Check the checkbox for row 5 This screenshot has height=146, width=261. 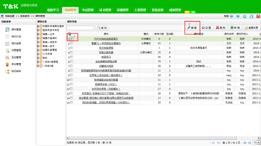pos(72,57)
